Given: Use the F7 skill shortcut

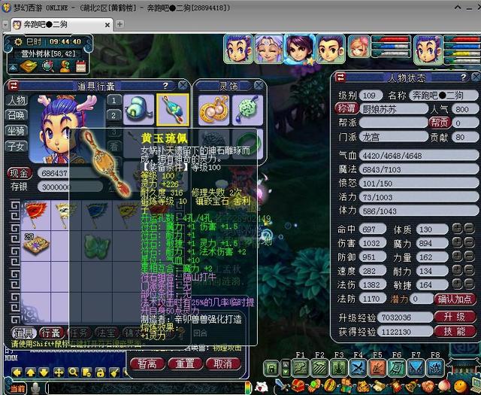Looking at the screenshot, I should [416, 368].
